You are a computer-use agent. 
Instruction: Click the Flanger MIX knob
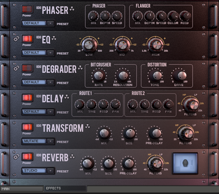[138, 16]
